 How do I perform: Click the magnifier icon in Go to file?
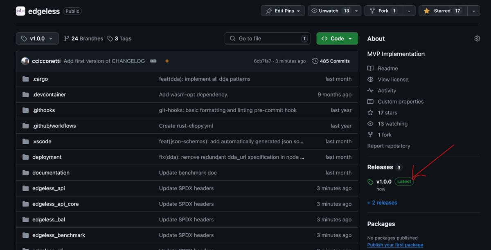click(x=232, y=38)
